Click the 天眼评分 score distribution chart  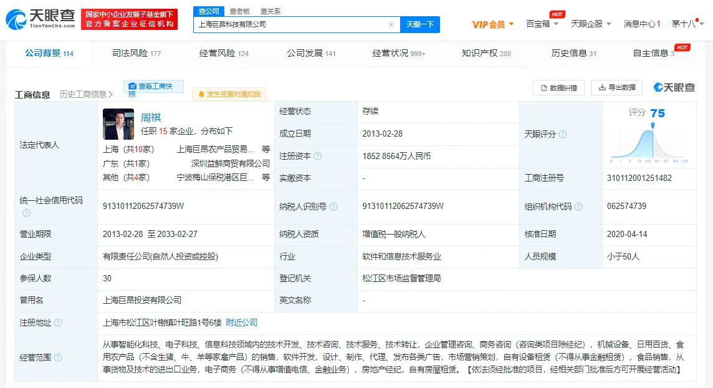click(x=649, y=143)
